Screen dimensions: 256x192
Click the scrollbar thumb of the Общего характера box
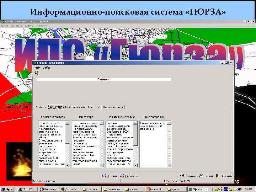(x=68, y=134)
